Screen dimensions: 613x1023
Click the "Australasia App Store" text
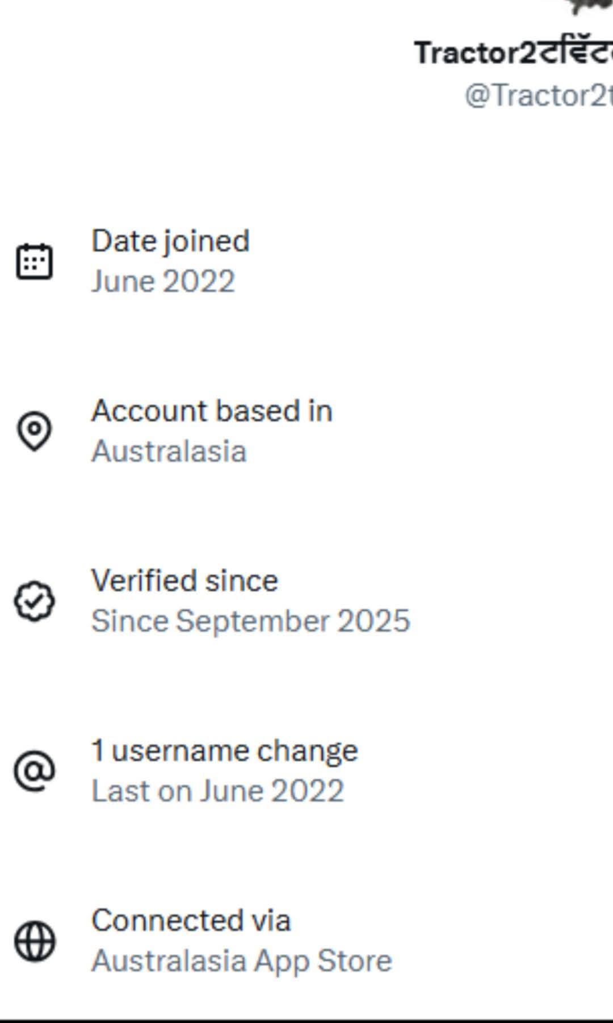click(x=241, y=961)
